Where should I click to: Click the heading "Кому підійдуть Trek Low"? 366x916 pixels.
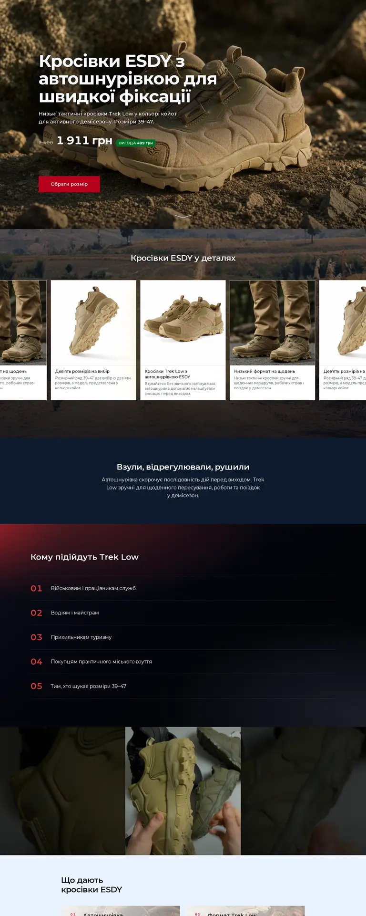(x=85, y=557)
